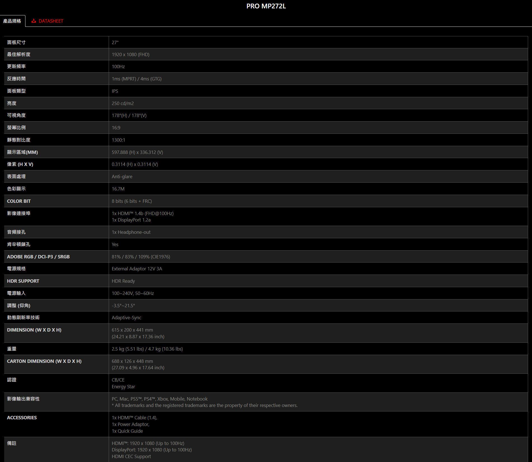The image size is (532, 462).
Task: Click the -3.5°~21.5° tilt value
Action: tap(123, 306)
